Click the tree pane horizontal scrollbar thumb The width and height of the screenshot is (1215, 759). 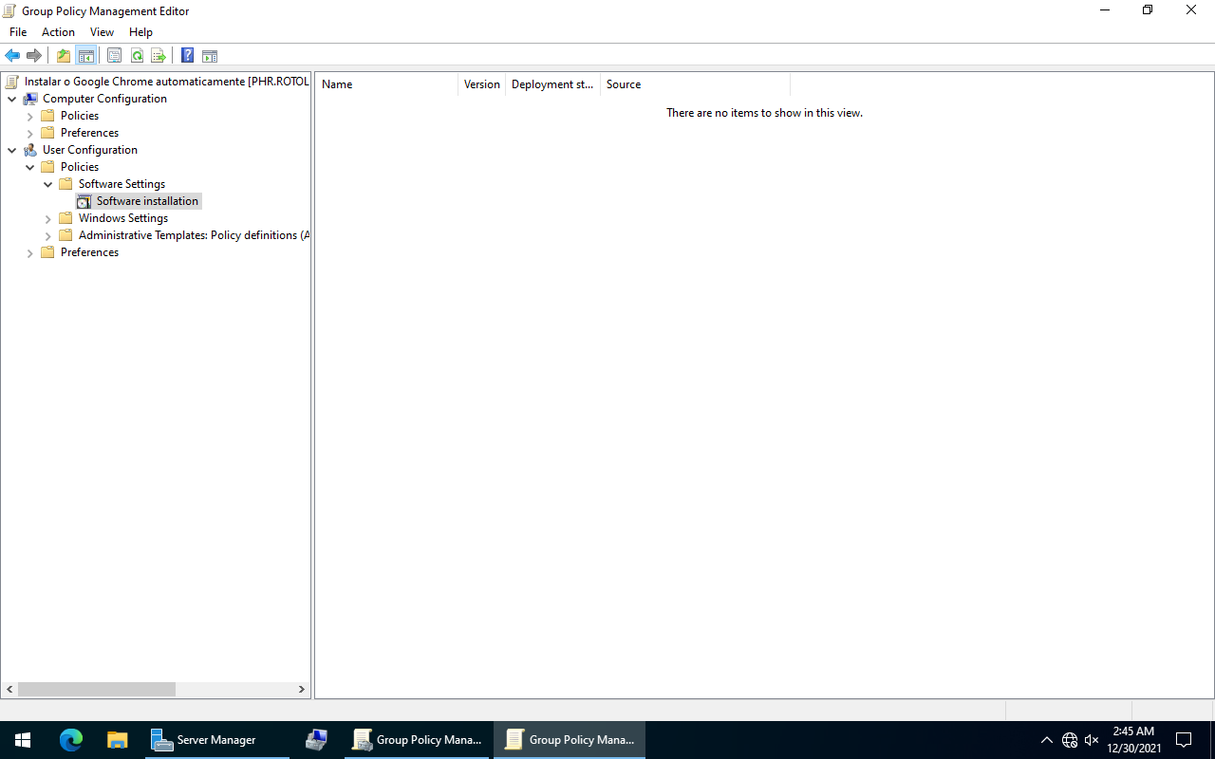point(96,690)
